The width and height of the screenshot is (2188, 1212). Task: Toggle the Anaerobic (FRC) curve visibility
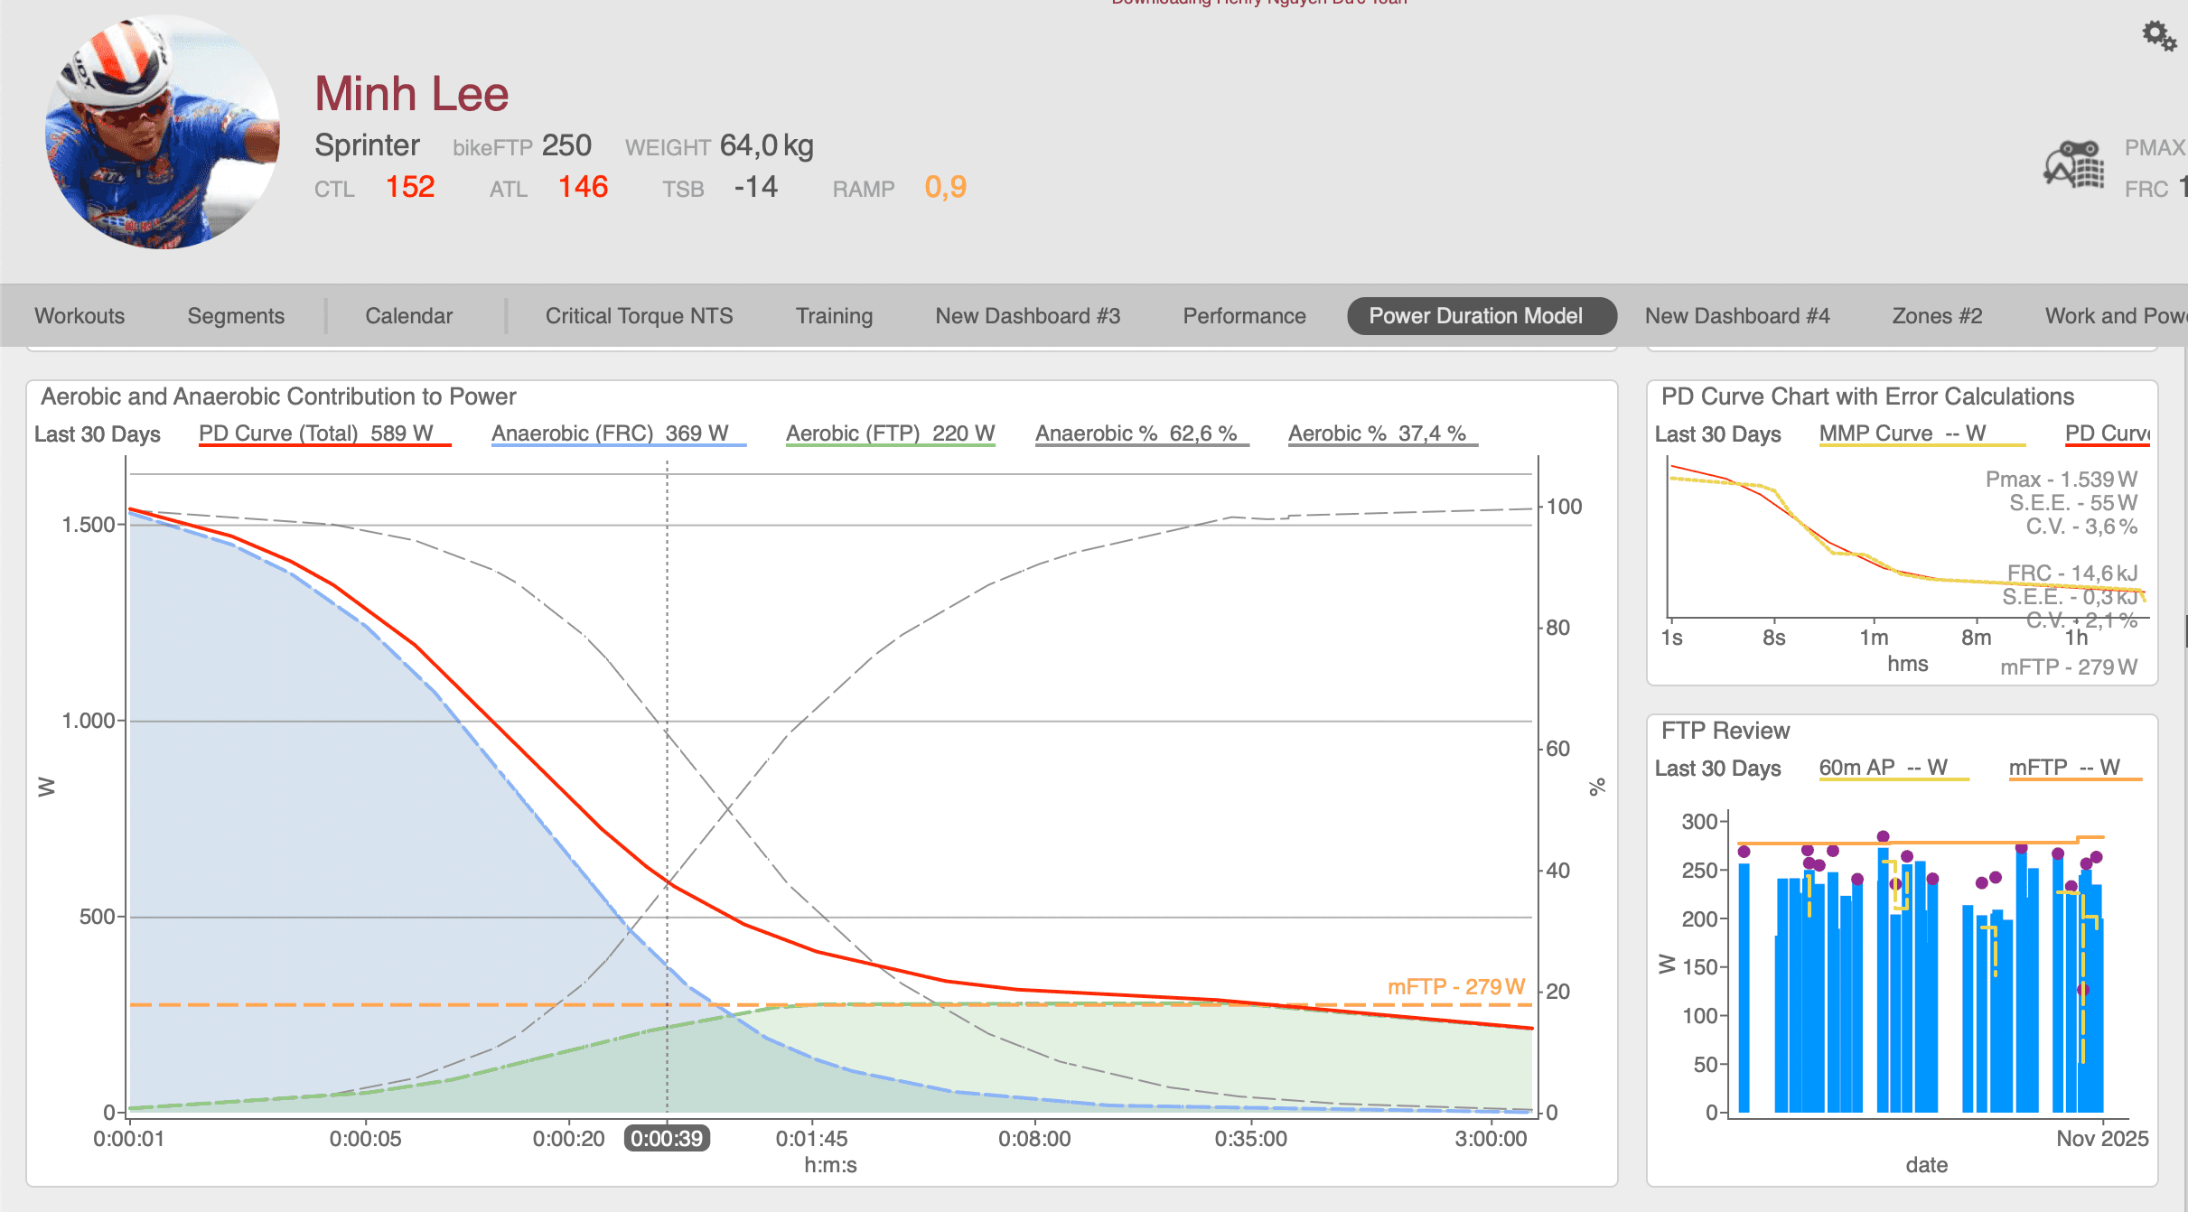(618, 434)
